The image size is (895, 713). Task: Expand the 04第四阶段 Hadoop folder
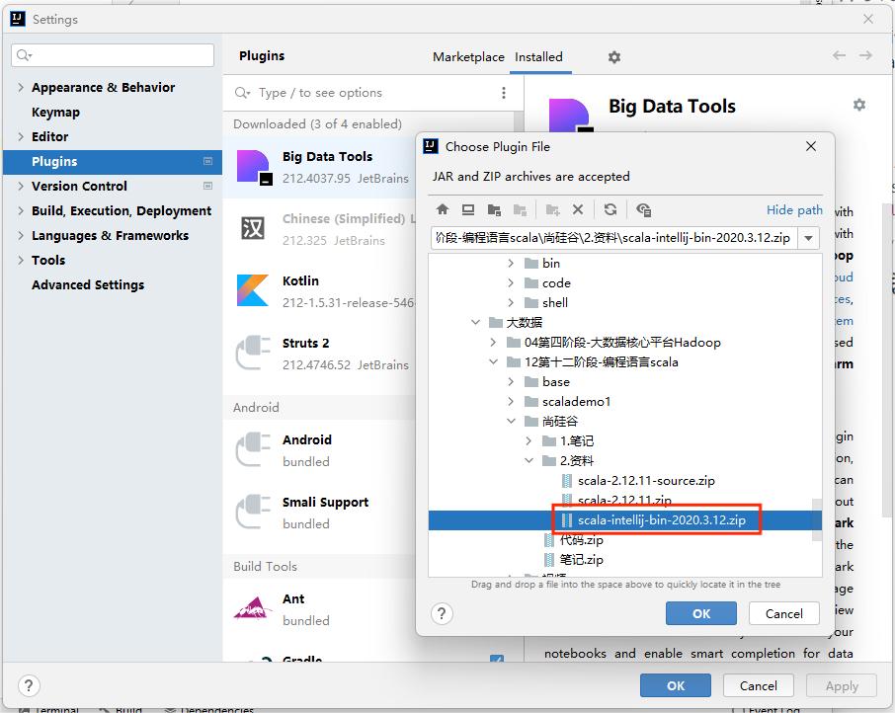click(493, 343)
